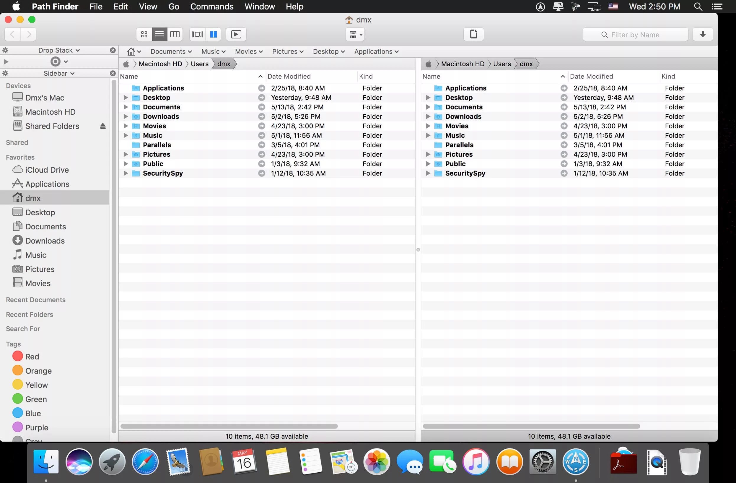Open the arrange-by grid dropdown
This screenshot has width=736, height=483.
(x=355, y=34)
